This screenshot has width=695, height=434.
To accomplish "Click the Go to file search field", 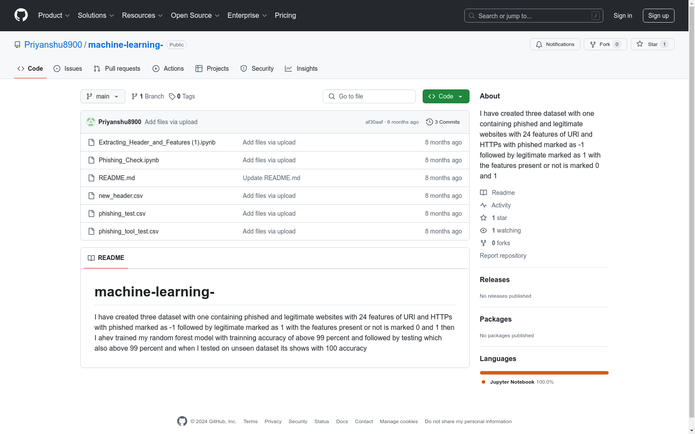I will [x=369, y=96].
